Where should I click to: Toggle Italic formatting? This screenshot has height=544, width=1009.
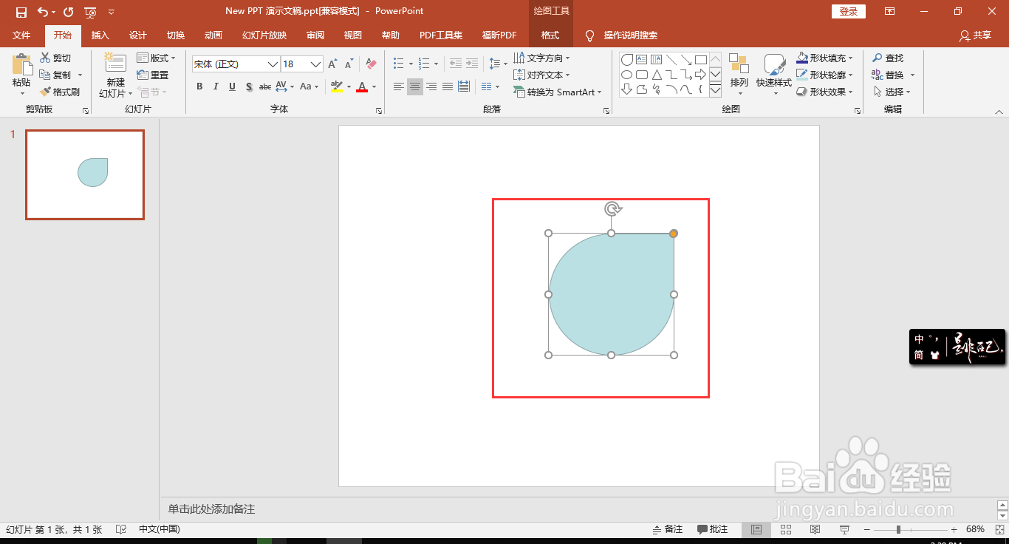216,87
